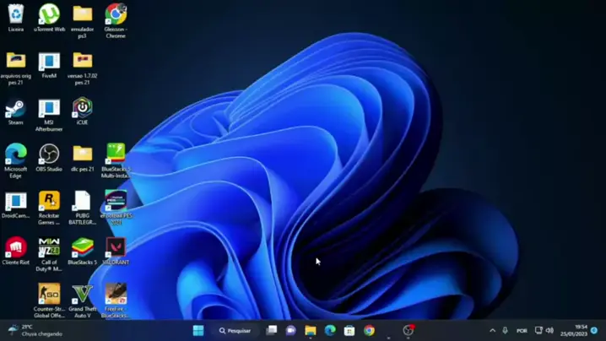Image resolution: width=606 pixels, height=341 pixels.
Task: Click the Pesquisar search box in taskbar
Action: [235, 330]
